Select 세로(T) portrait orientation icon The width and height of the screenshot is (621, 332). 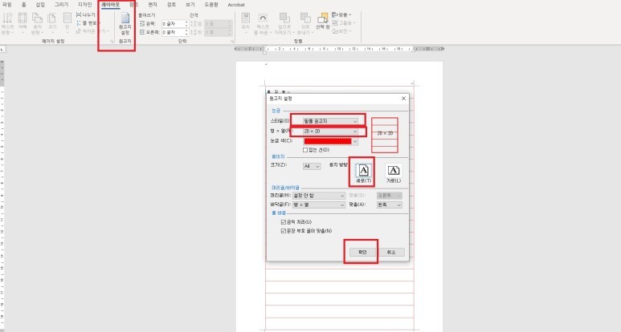pos(363,173)
